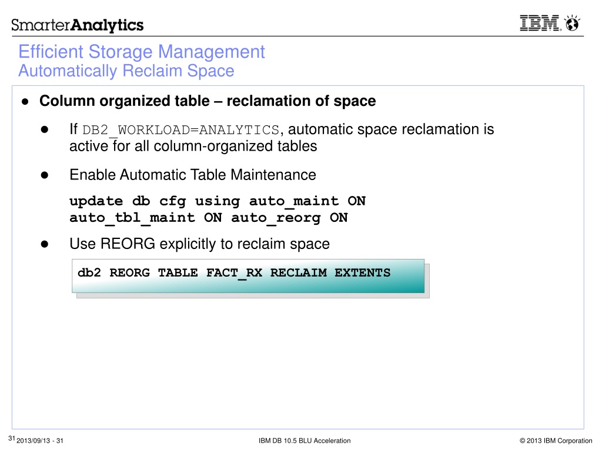602x452 pixels.
Task: Click the globe icon beside IBM logo
Action: [572, 23]
